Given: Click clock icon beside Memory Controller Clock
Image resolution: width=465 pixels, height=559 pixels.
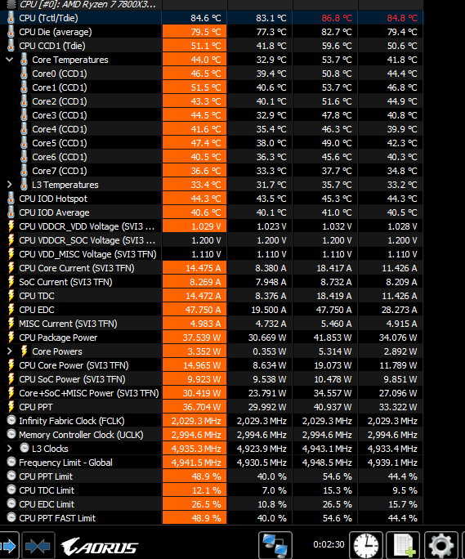Looking at the screenshot, I should [11, 434].
